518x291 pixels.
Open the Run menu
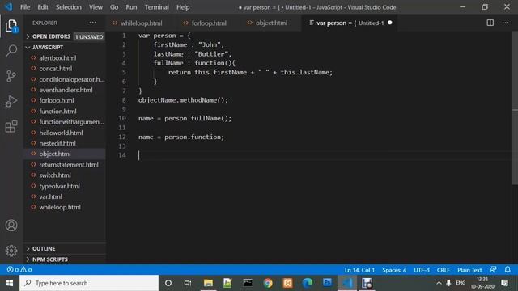(131, 7)
